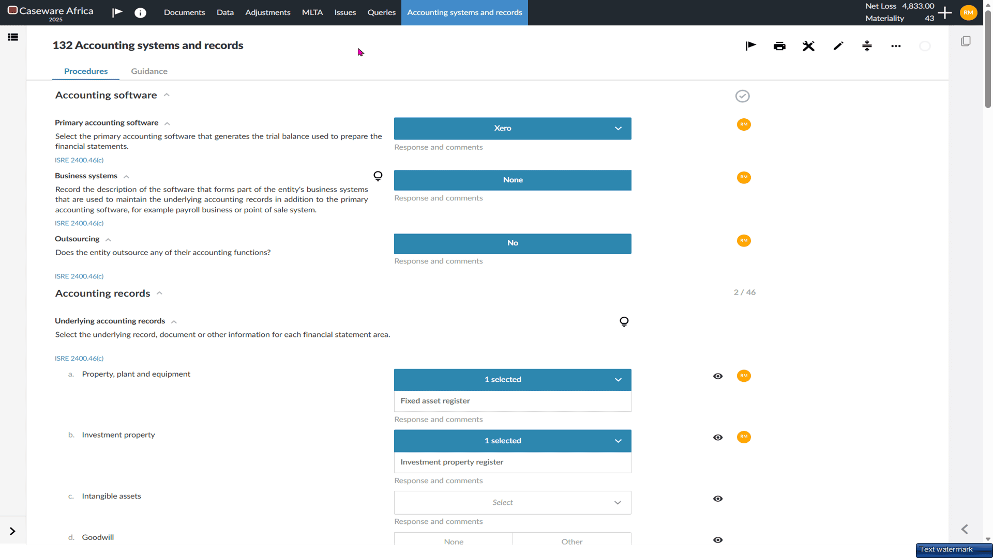Click the collapse-all icon in the toolbar

point(867,46)
